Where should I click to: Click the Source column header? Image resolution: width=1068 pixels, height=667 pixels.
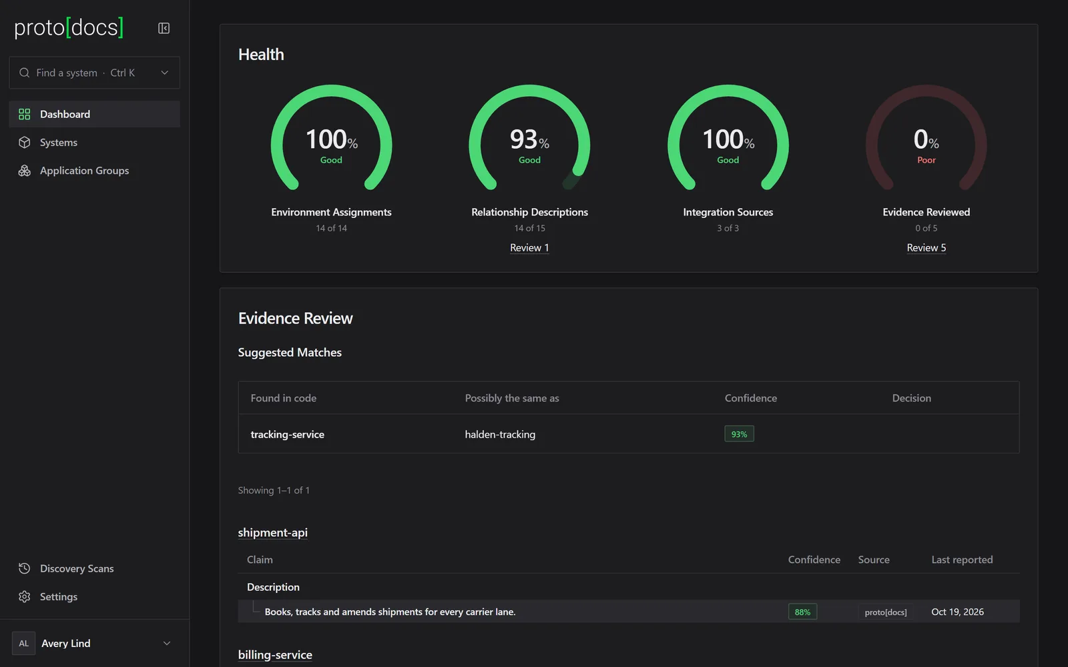[x=874, y=560]
